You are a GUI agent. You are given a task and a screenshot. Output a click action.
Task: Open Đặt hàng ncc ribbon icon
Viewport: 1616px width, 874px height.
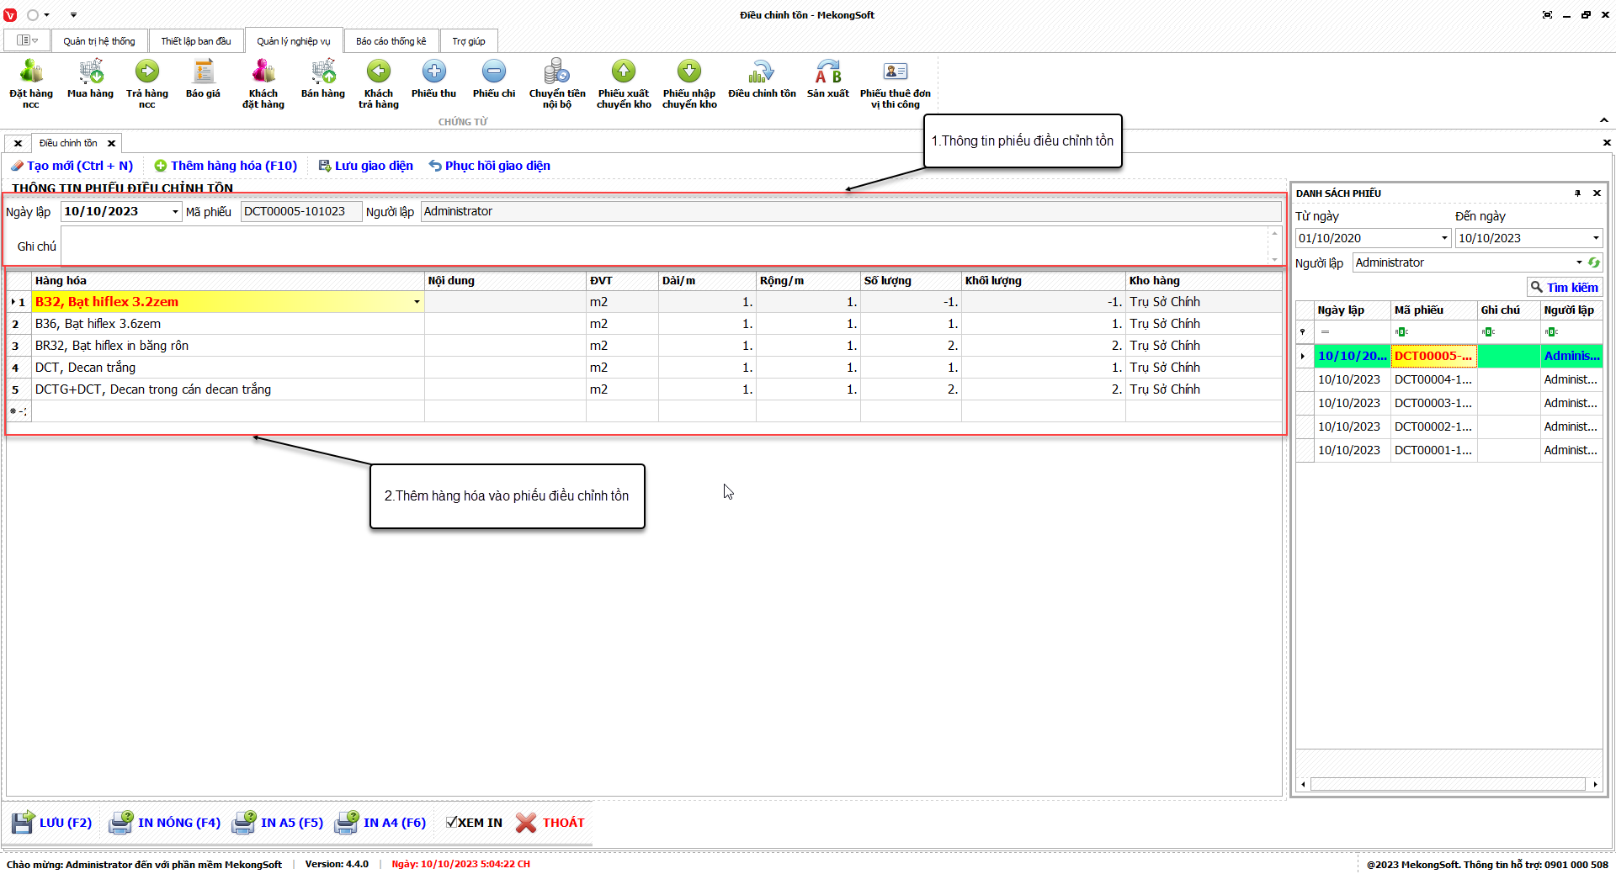tap(31, 72)
